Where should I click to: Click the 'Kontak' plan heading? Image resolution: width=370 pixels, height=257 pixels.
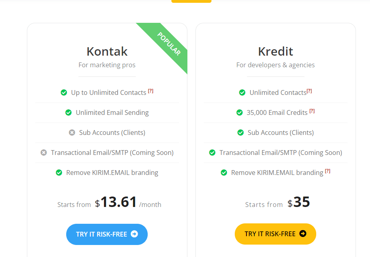(x=107, y=51)
